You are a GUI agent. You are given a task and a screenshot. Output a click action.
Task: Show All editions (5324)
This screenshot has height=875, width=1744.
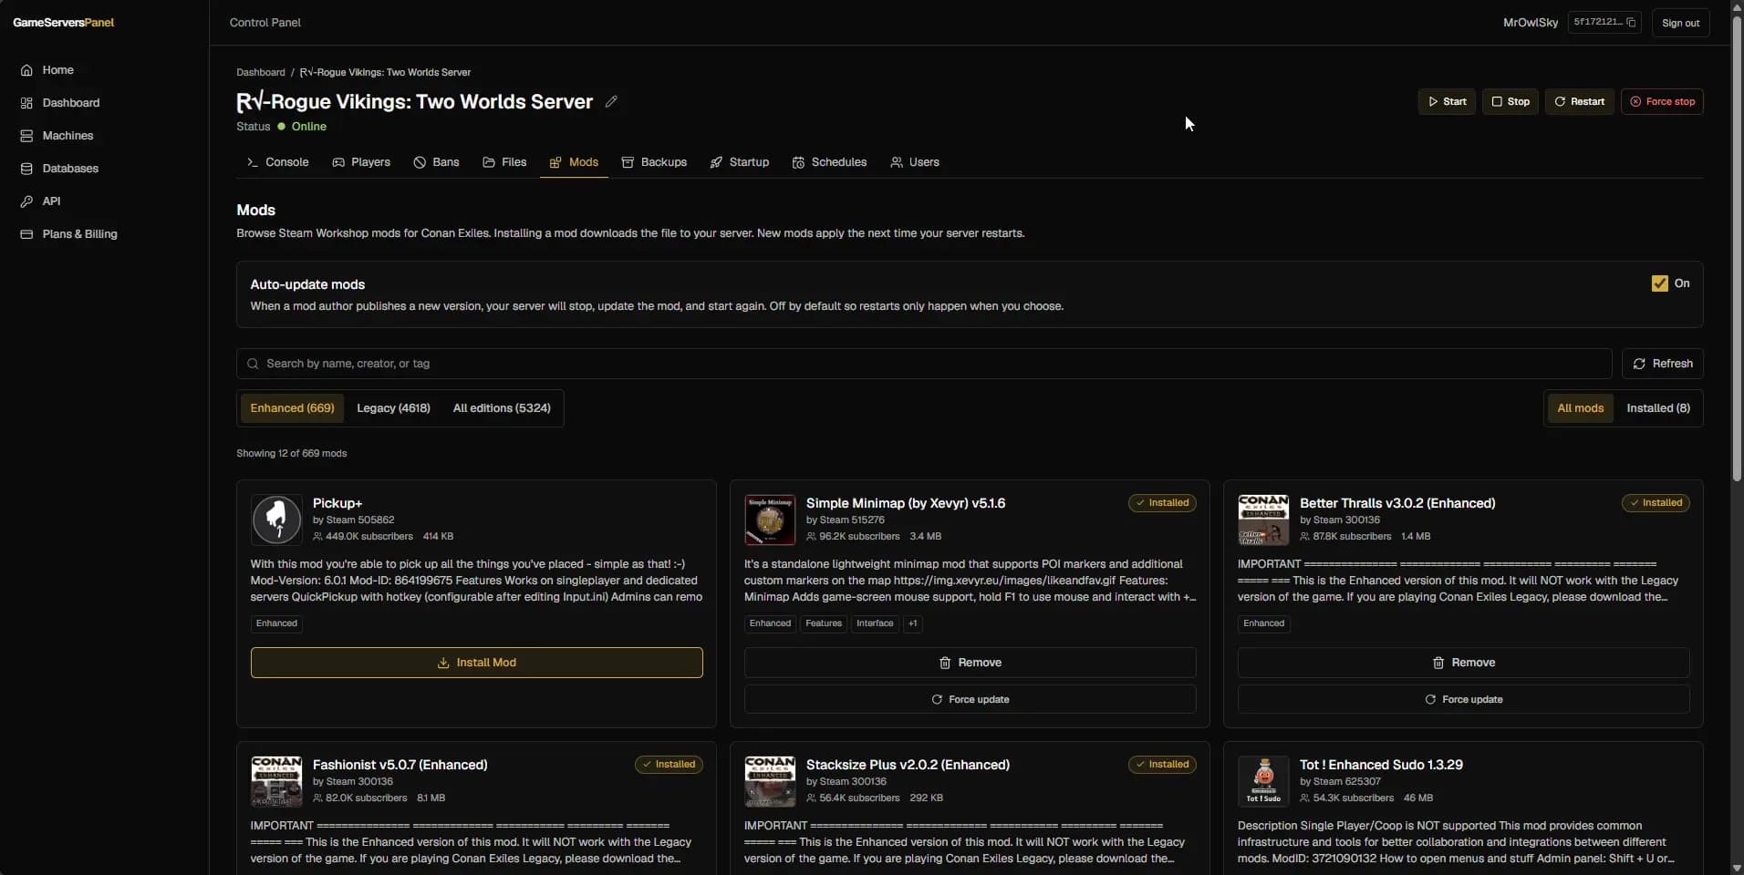(x=502, y=408)
